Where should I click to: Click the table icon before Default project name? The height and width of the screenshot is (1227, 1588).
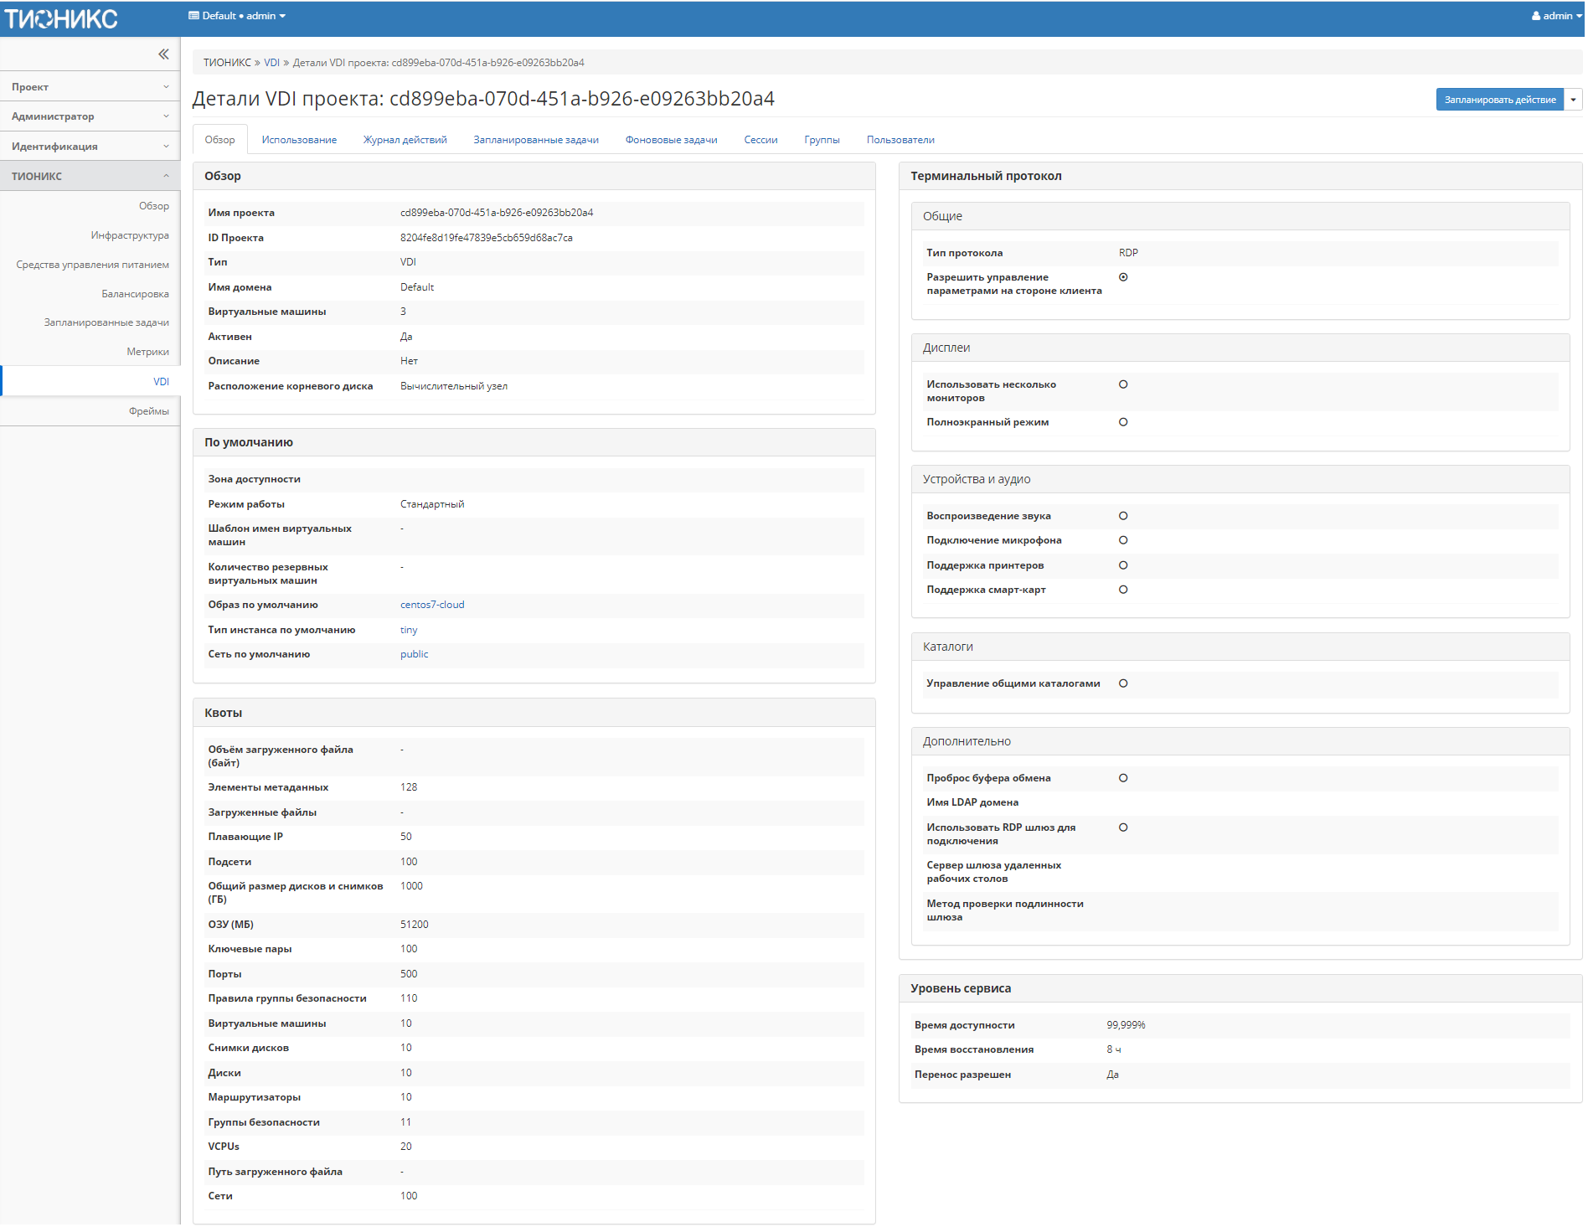(191, 15)
